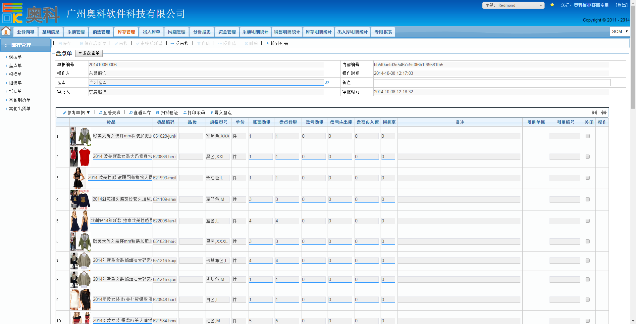Switch to the 销售管理 tab

(101, 32)
